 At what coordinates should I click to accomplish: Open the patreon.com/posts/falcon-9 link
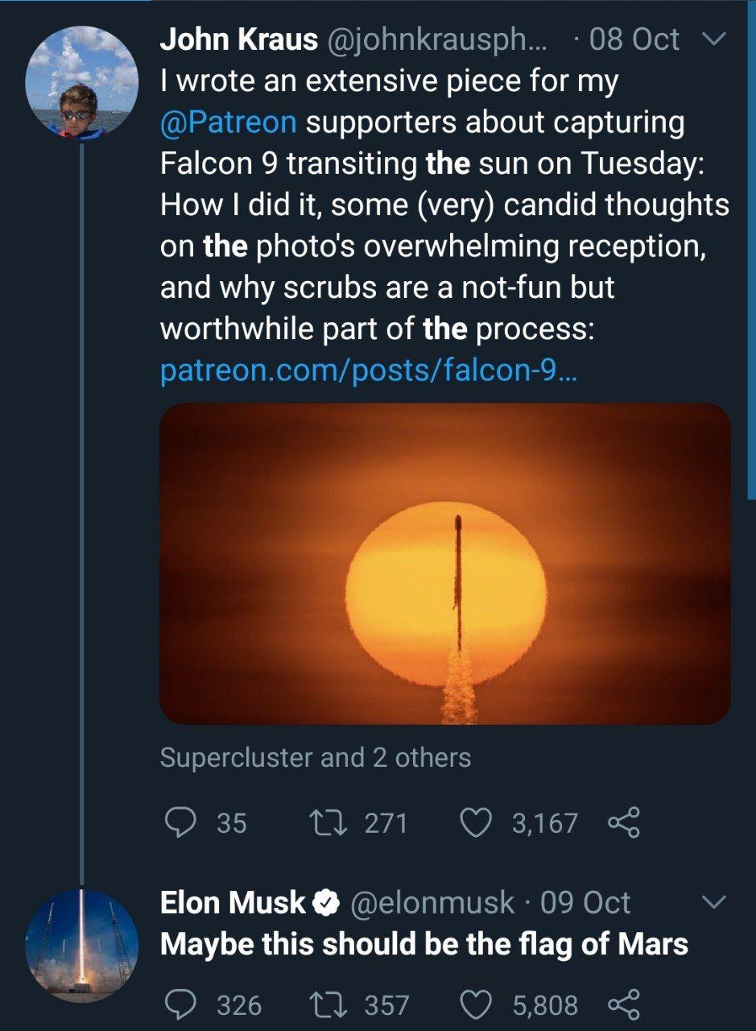[x=368, y=371]
